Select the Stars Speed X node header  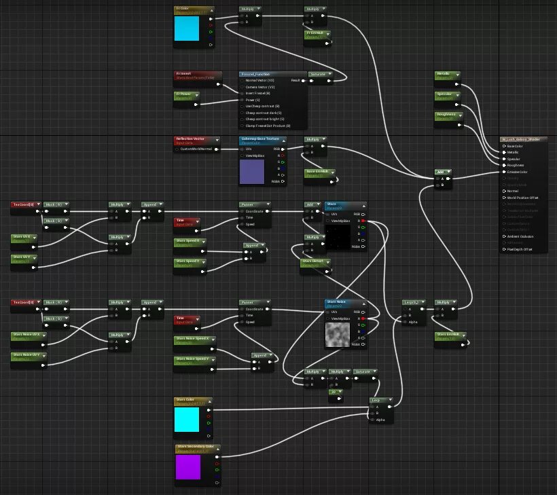(190, 242)
